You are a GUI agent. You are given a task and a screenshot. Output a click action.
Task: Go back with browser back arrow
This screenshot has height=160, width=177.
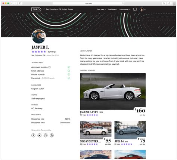point(12,3)
